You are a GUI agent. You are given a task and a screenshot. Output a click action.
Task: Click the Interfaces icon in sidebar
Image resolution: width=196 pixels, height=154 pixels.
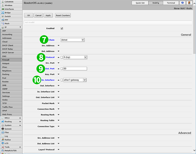point(3,9)
